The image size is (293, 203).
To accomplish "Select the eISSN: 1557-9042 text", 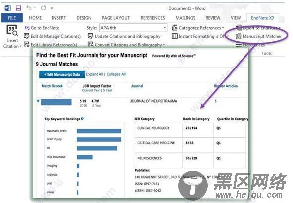I will pyautogui.click(x=147, y=191).
